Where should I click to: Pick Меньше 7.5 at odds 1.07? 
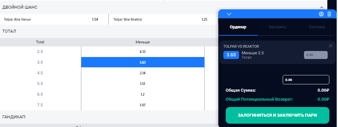tap(143, 105)
